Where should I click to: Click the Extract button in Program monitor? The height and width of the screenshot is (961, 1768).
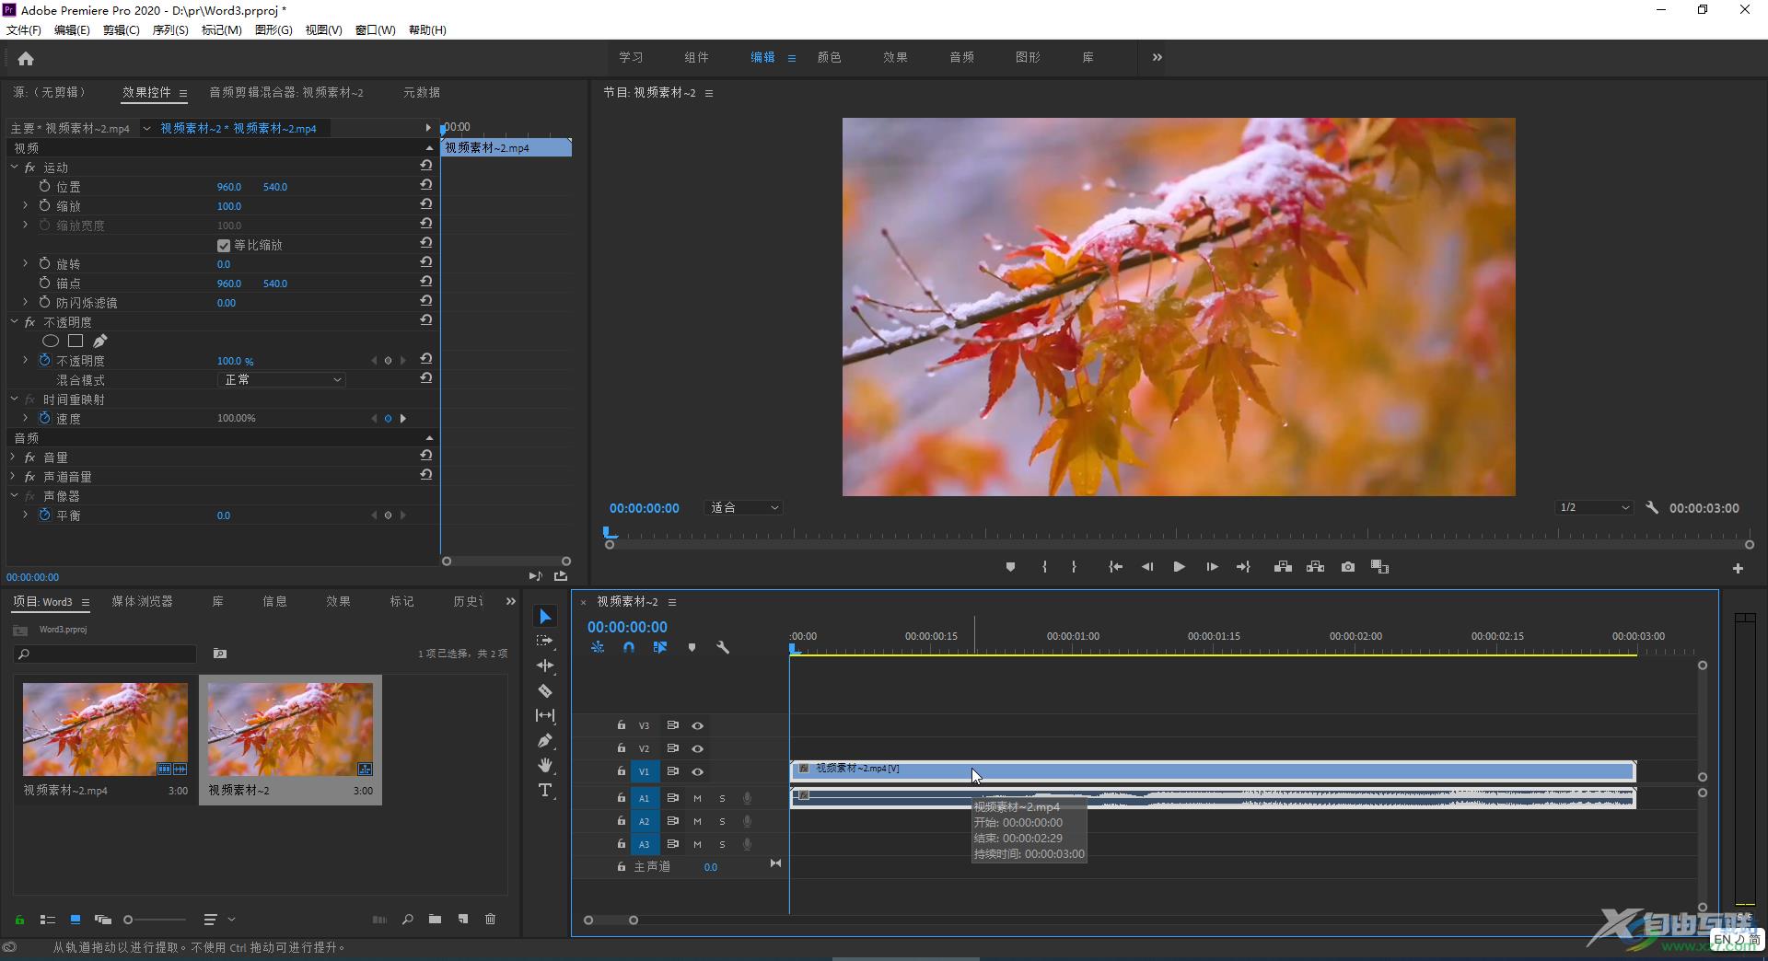coord(1315,567)
